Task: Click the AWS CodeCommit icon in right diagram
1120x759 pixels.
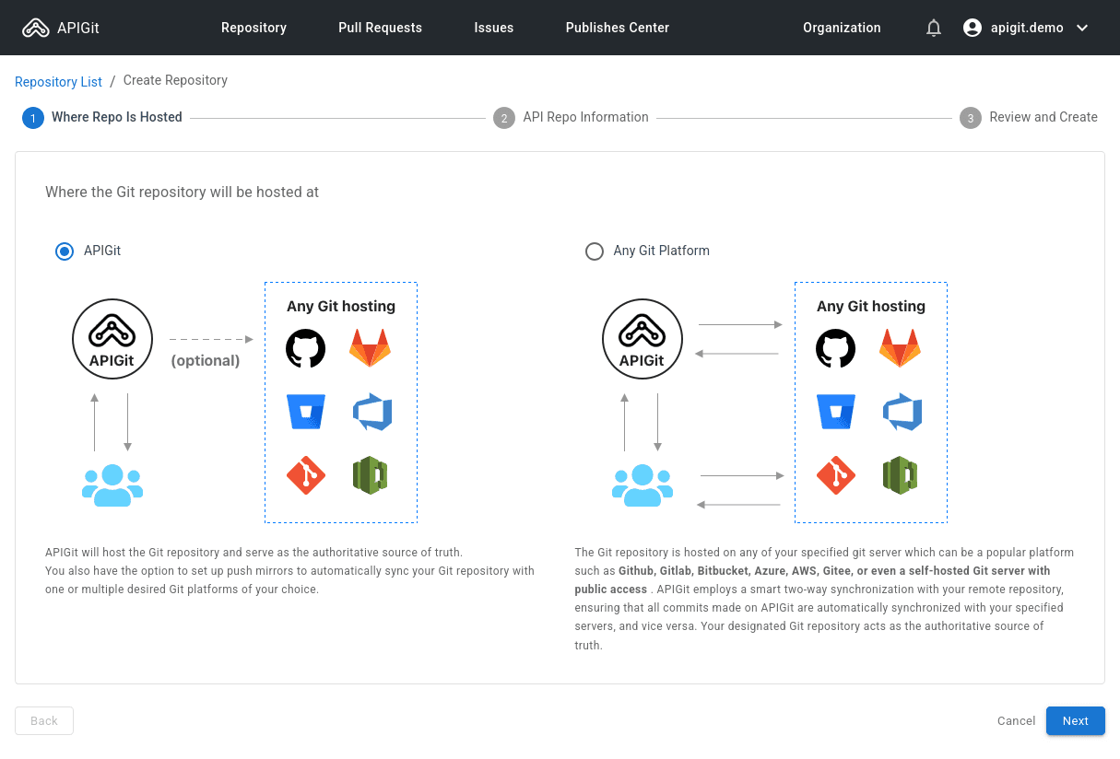Action: click(x=900, y=475)
